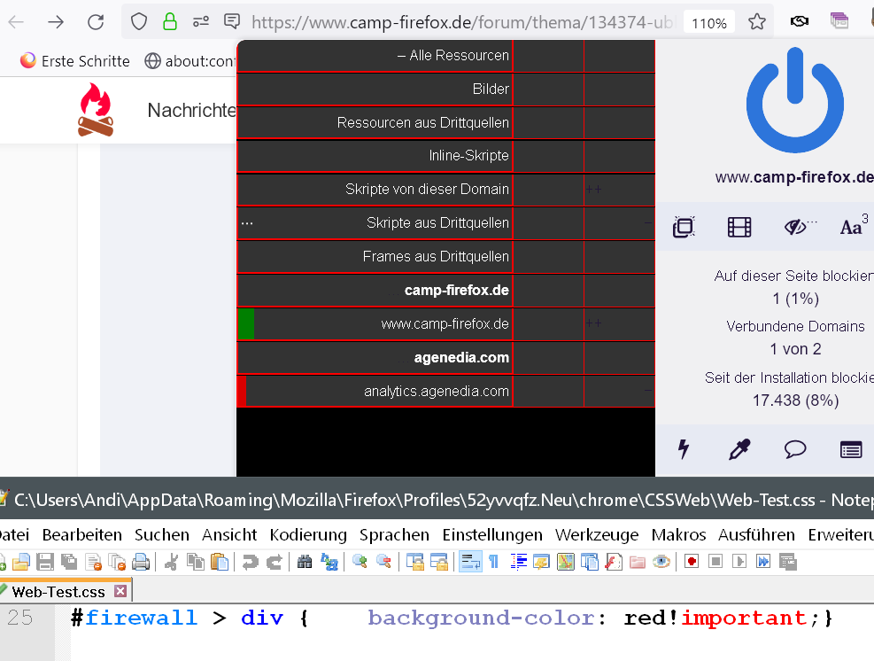Image resolution: width=874 pixels, height=661 pixels.
Task: Click Notepad++ record macro red dot
Action: (x=692, y=562)
